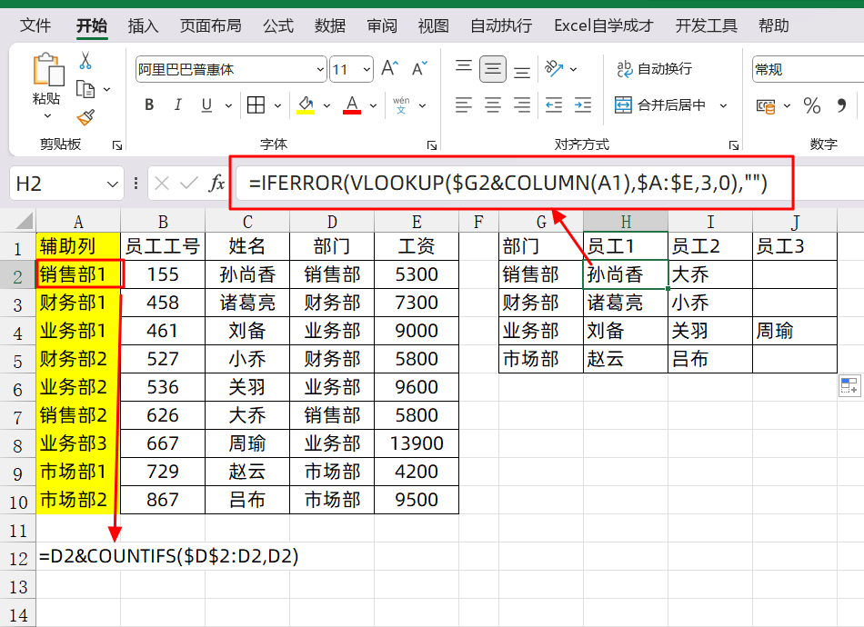Switch to 页面布局 tab

[x=210, y=25]
